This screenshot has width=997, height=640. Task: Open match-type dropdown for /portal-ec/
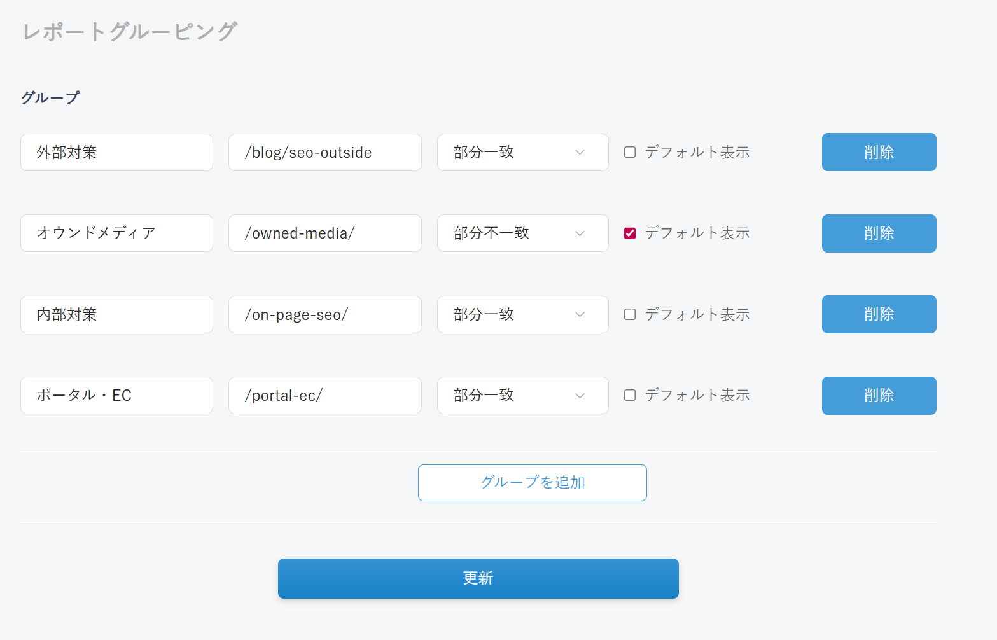[x=522, y=395]
